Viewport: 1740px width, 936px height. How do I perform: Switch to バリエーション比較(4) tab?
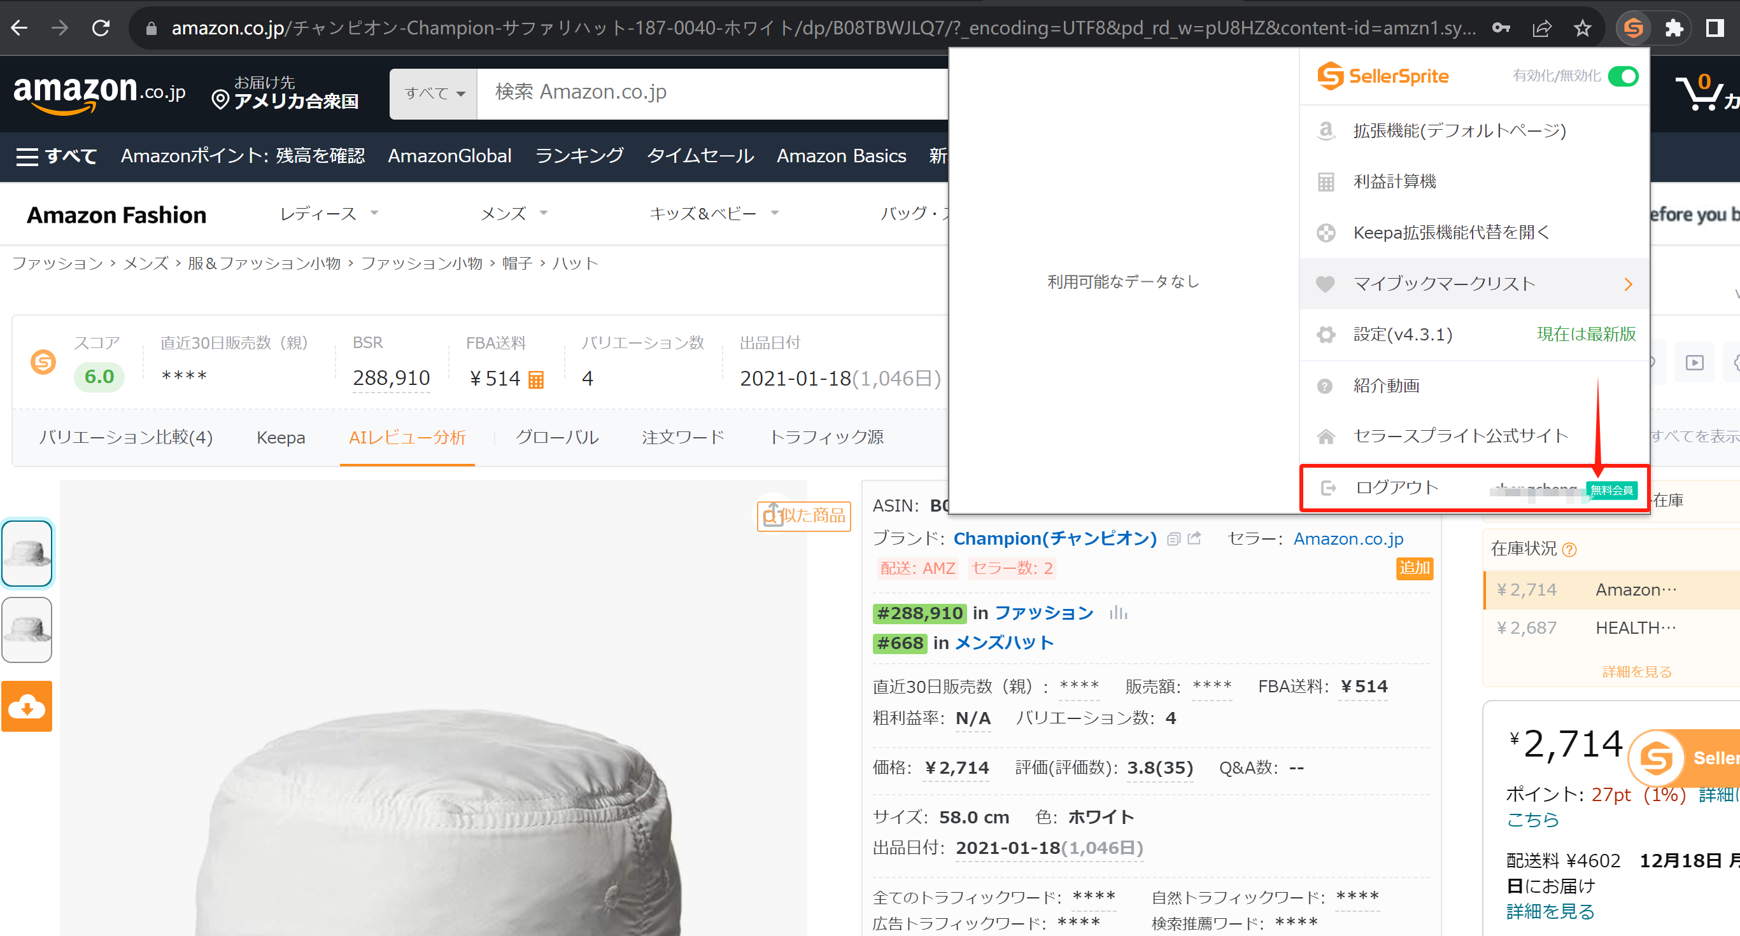pos(125,438)
